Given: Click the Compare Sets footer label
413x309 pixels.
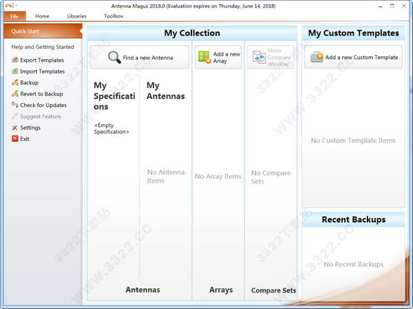Looking at the screenshot, I should [273, 290].
